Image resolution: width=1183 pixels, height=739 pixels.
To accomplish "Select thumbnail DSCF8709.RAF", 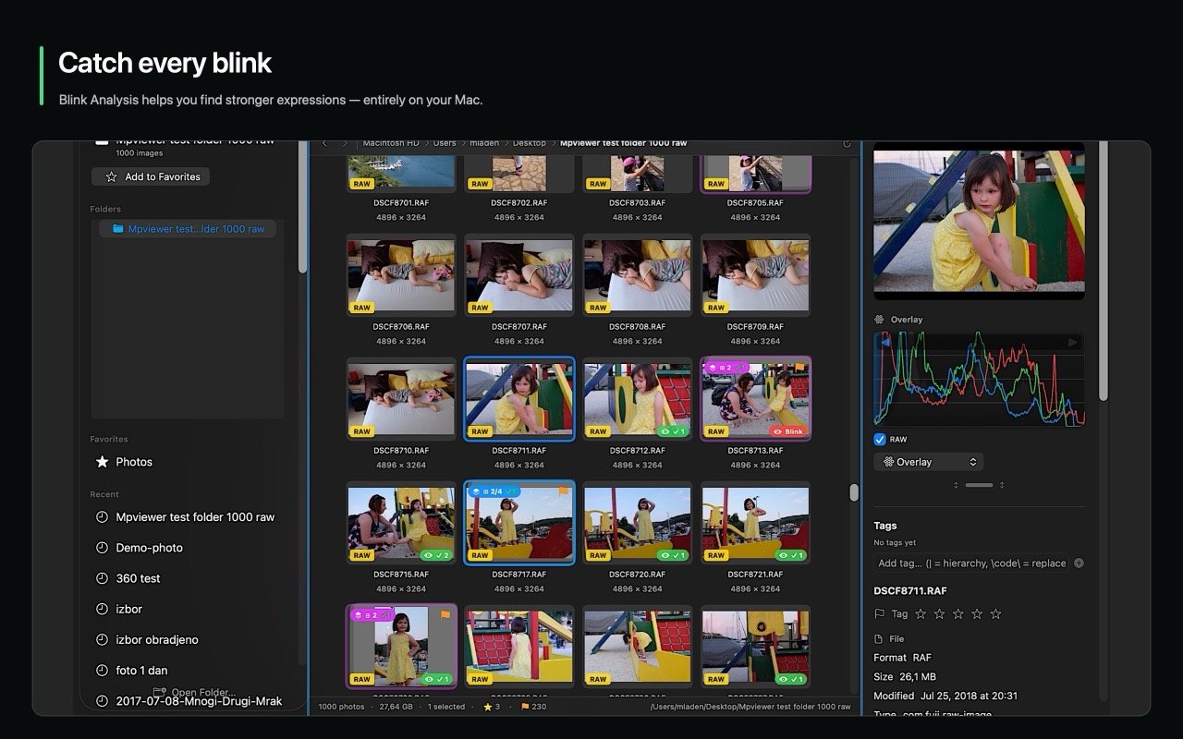I will [x=756, y=276].
